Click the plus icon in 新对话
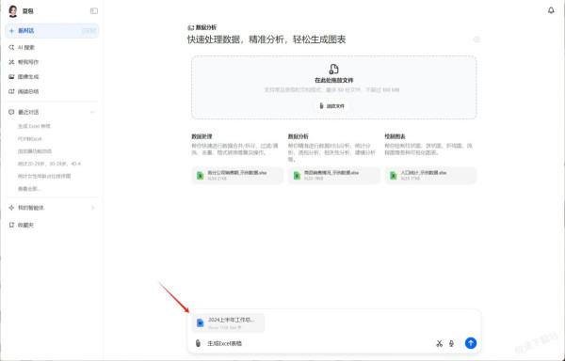Screen dimensions: 565x361 (x=11, y=31)
